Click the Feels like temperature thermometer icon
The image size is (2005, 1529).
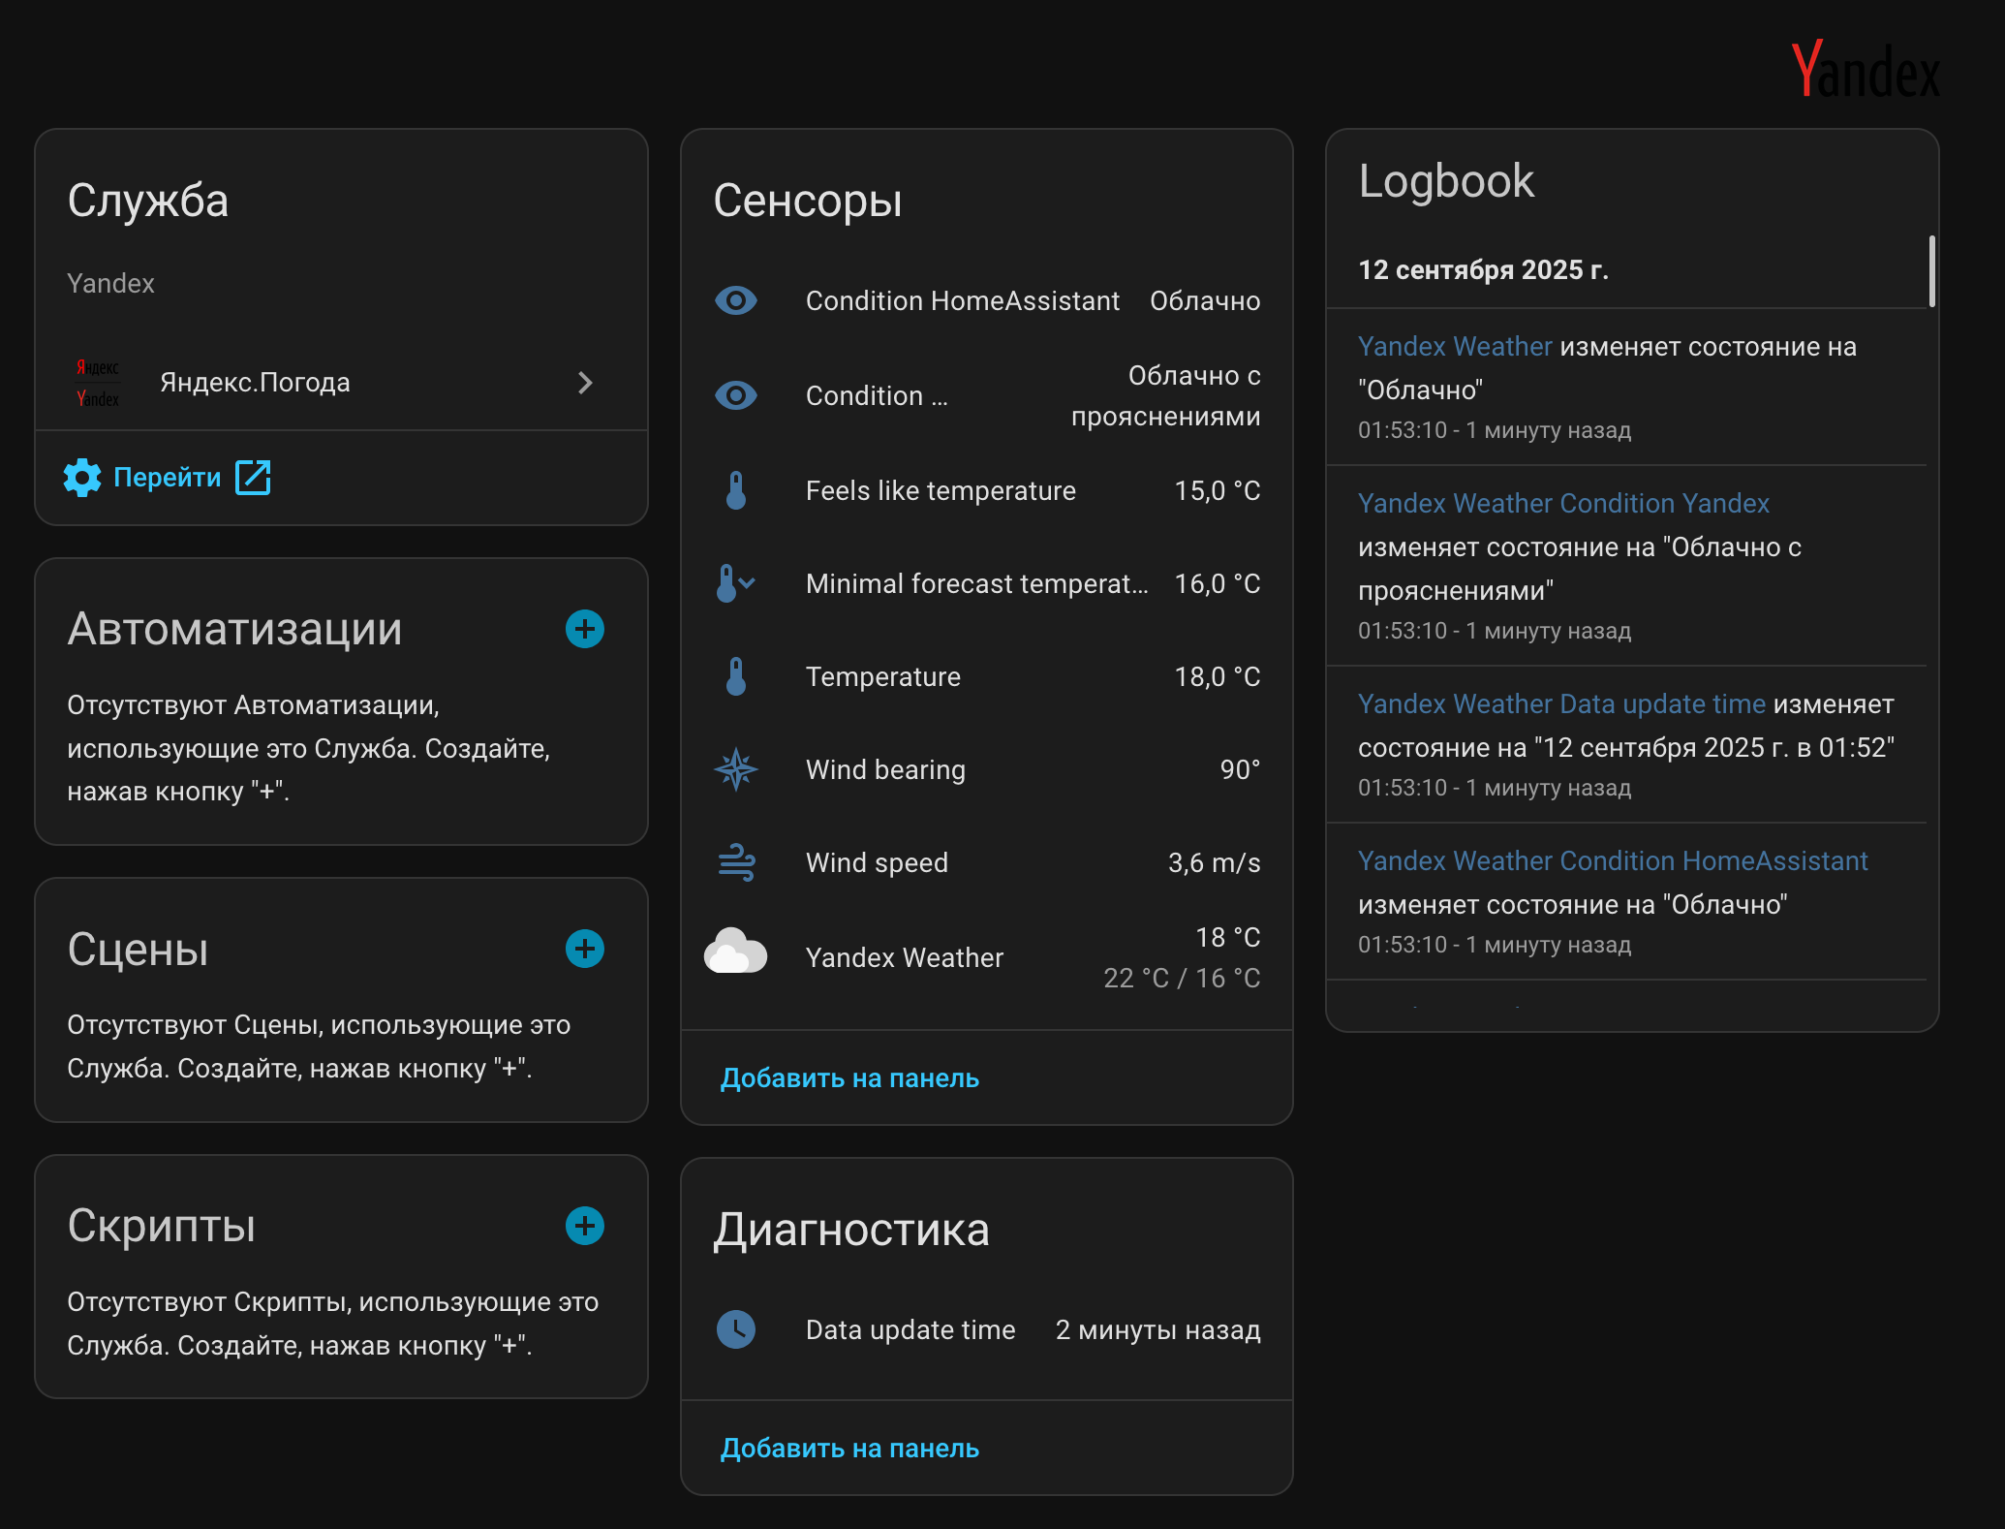(736, 490)
